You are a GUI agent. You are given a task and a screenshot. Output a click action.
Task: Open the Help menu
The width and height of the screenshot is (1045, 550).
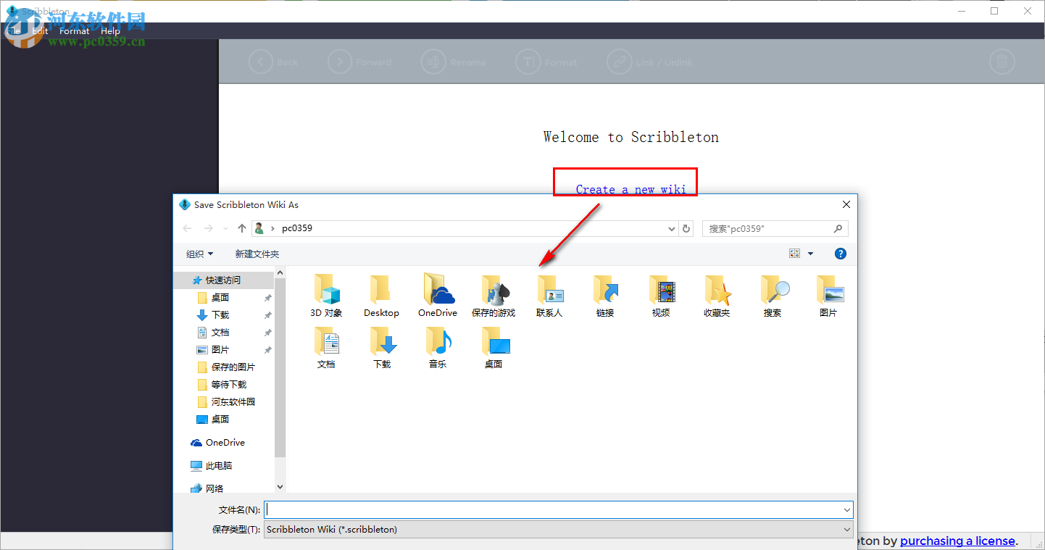click(x=111, y=31)
